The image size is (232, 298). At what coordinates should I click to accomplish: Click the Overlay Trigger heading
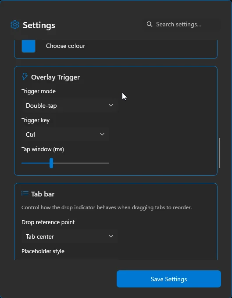pyautogui.click(x=55, y=77)
